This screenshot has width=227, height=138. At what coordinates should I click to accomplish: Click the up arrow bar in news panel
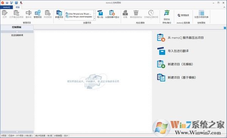point(17,31)
